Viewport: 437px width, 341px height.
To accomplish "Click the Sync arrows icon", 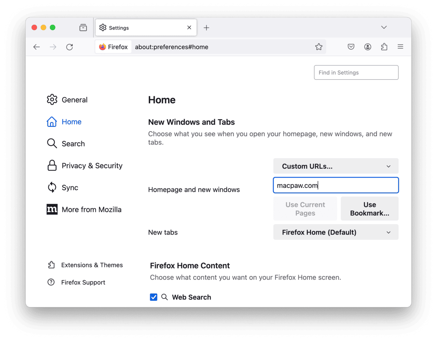I will [52, 187].
